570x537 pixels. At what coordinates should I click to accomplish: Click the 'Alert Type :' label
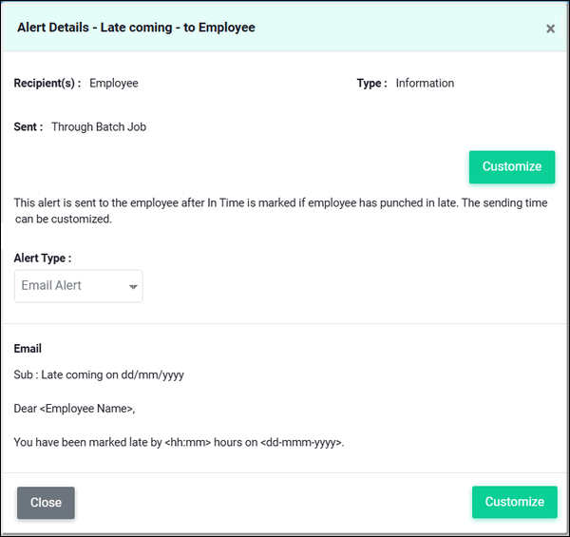pyautogui.click(x=43, y=258)
